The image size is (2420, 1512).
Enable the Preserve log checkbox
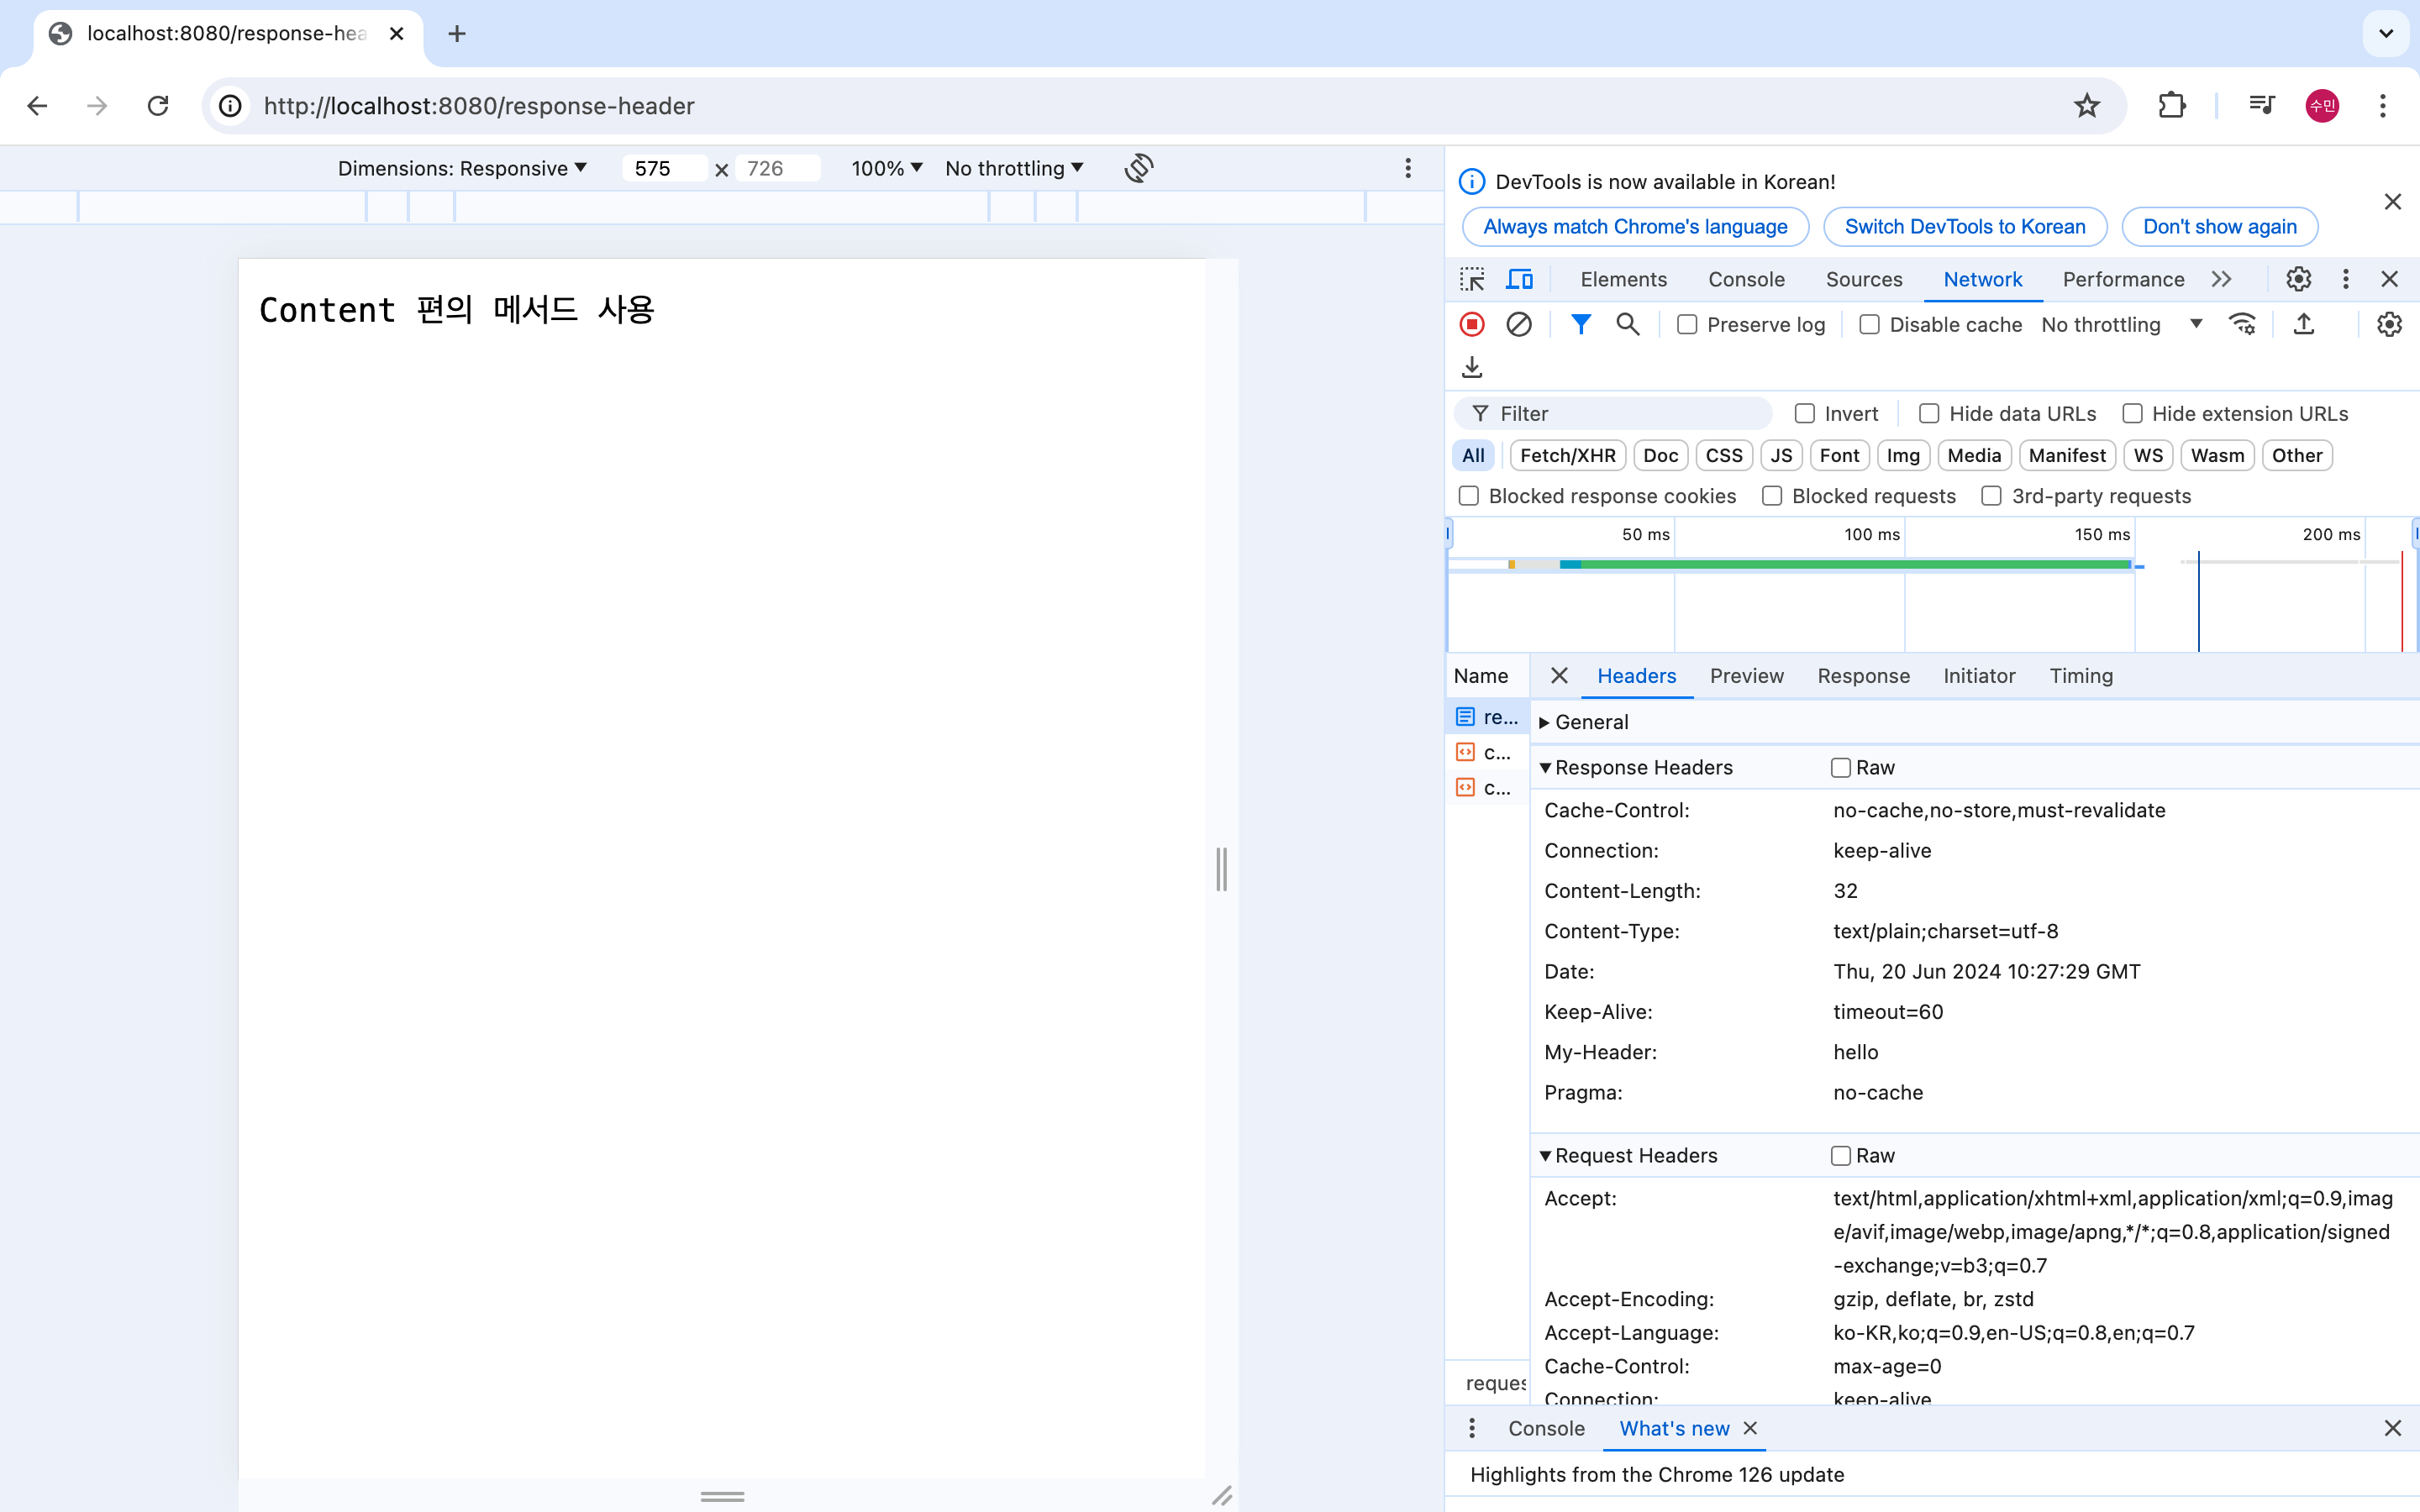[1687, 324]
